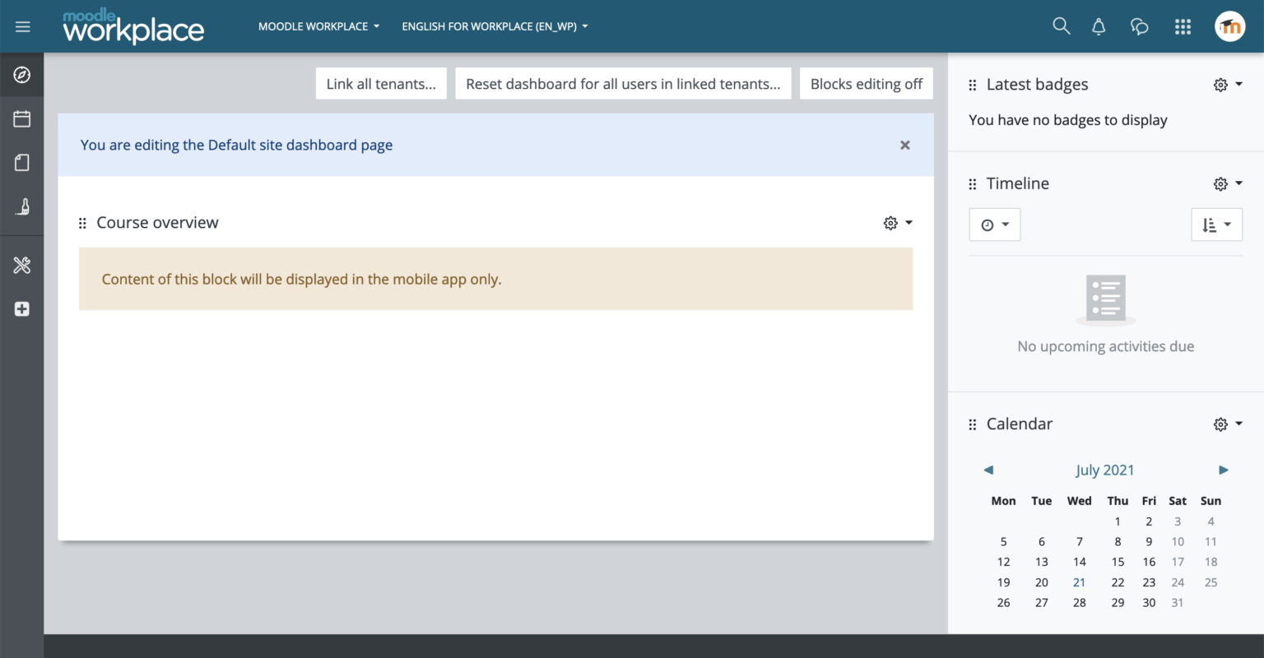Select the Files icon in sidebar
The width and height of the screenshot is (1264, 658).
click(x=22, y=162)
